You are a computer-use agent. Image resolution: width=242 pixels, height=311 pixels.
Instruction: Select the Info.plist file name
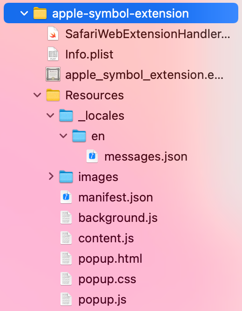tap(89, 54)
